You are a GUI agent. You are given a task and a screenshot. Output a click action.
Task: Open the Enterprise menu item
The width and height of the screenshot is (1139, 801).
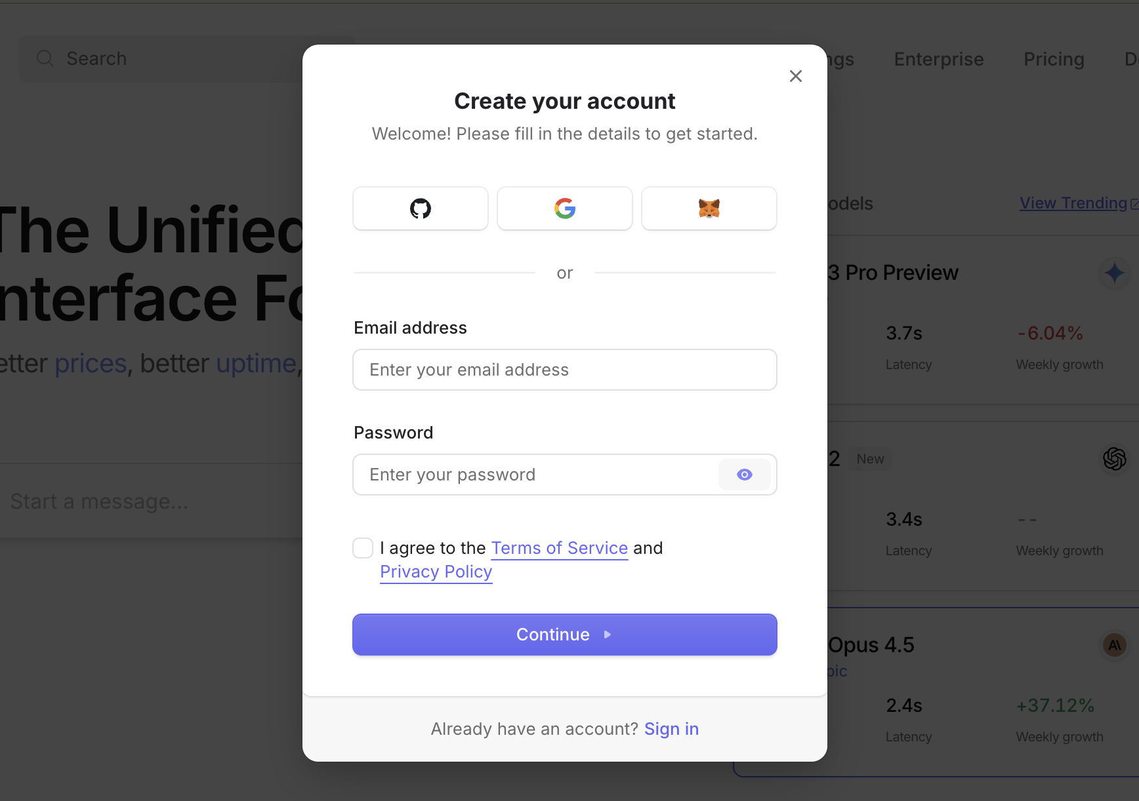tap(938, 59)
